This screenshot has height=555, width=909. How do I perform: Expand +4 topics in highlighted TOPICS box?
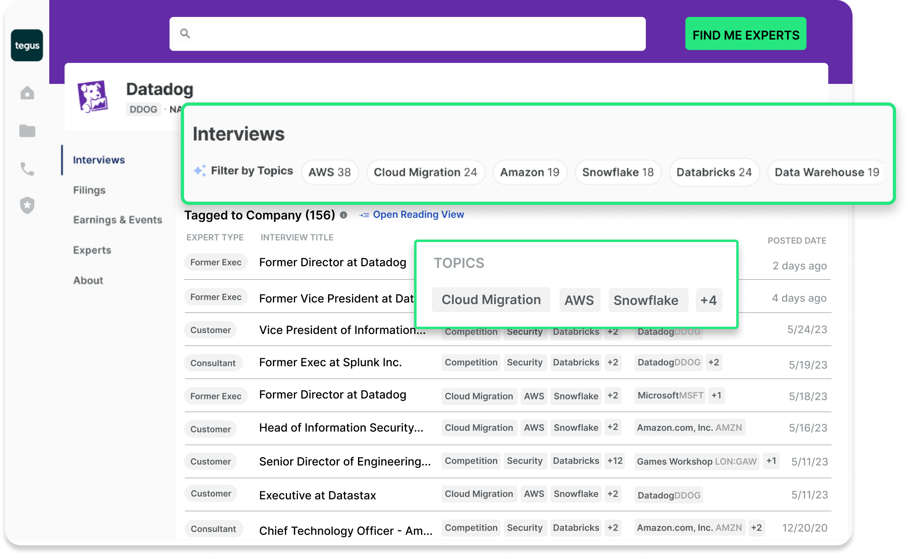709,300
